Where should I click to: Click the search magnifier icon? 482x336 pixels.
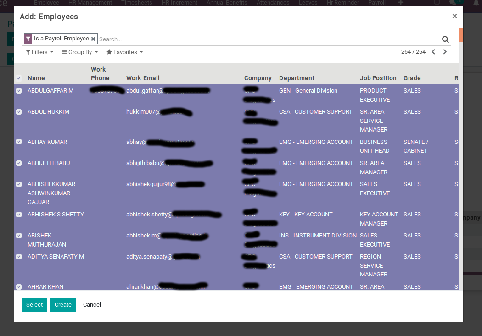445,39
